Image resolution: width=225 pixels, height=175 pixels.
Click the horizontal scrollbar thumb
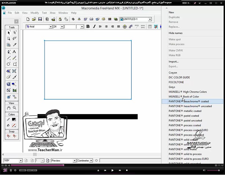coord(35,154)
